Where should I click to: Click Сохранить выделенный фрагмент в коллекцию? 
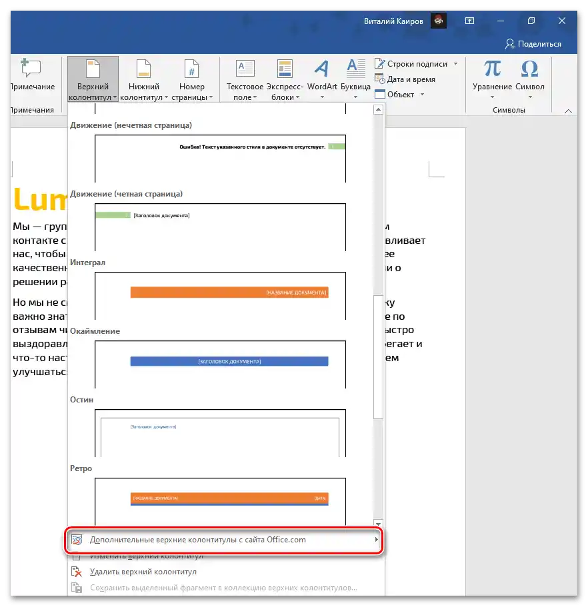coord(223,588)
